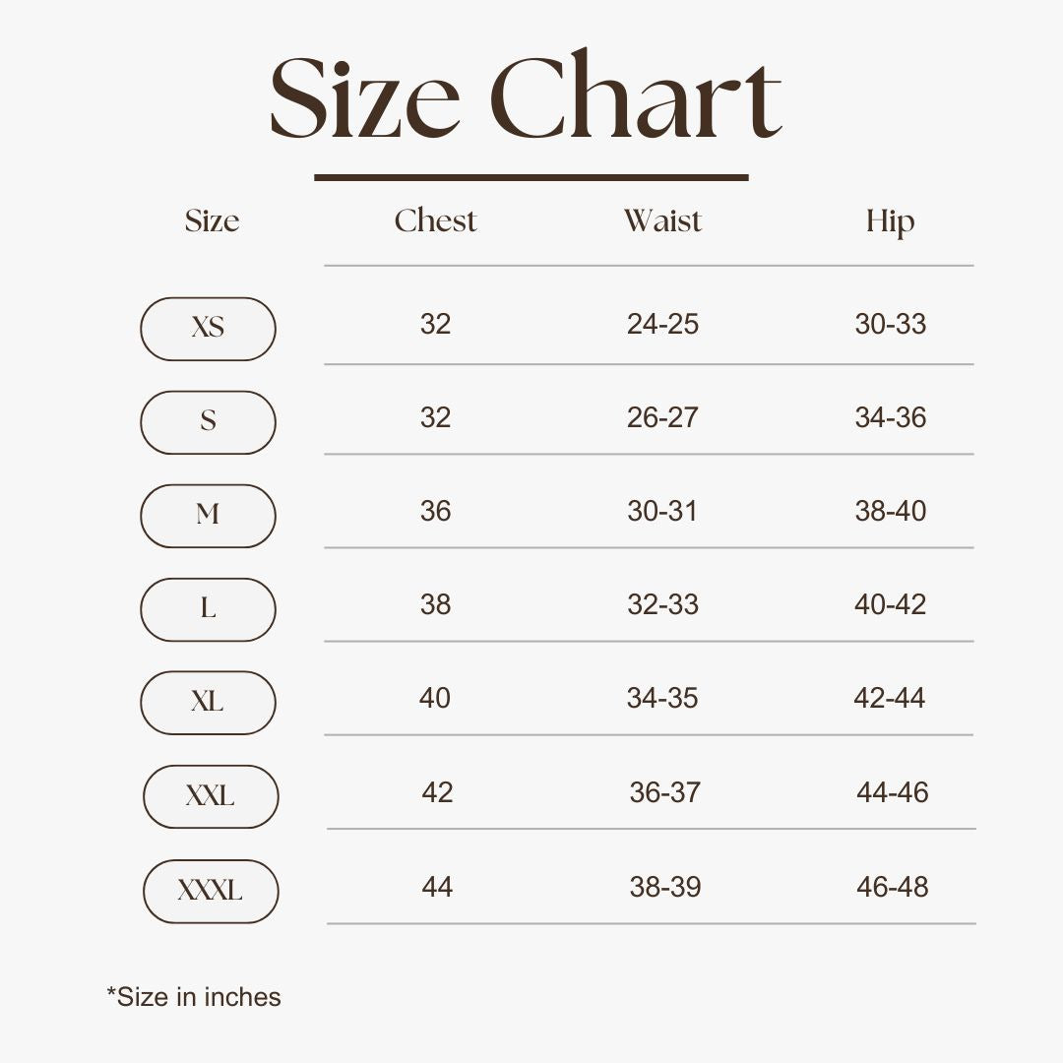Click the 34-36 hip value
This screenshot has width=1063, height=1063.
[890, 417]
